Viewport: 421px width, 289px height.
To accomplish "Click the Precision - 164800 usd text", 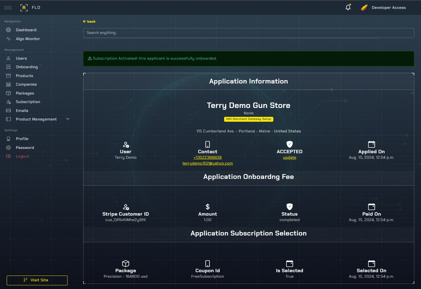I will pos(126,276).
